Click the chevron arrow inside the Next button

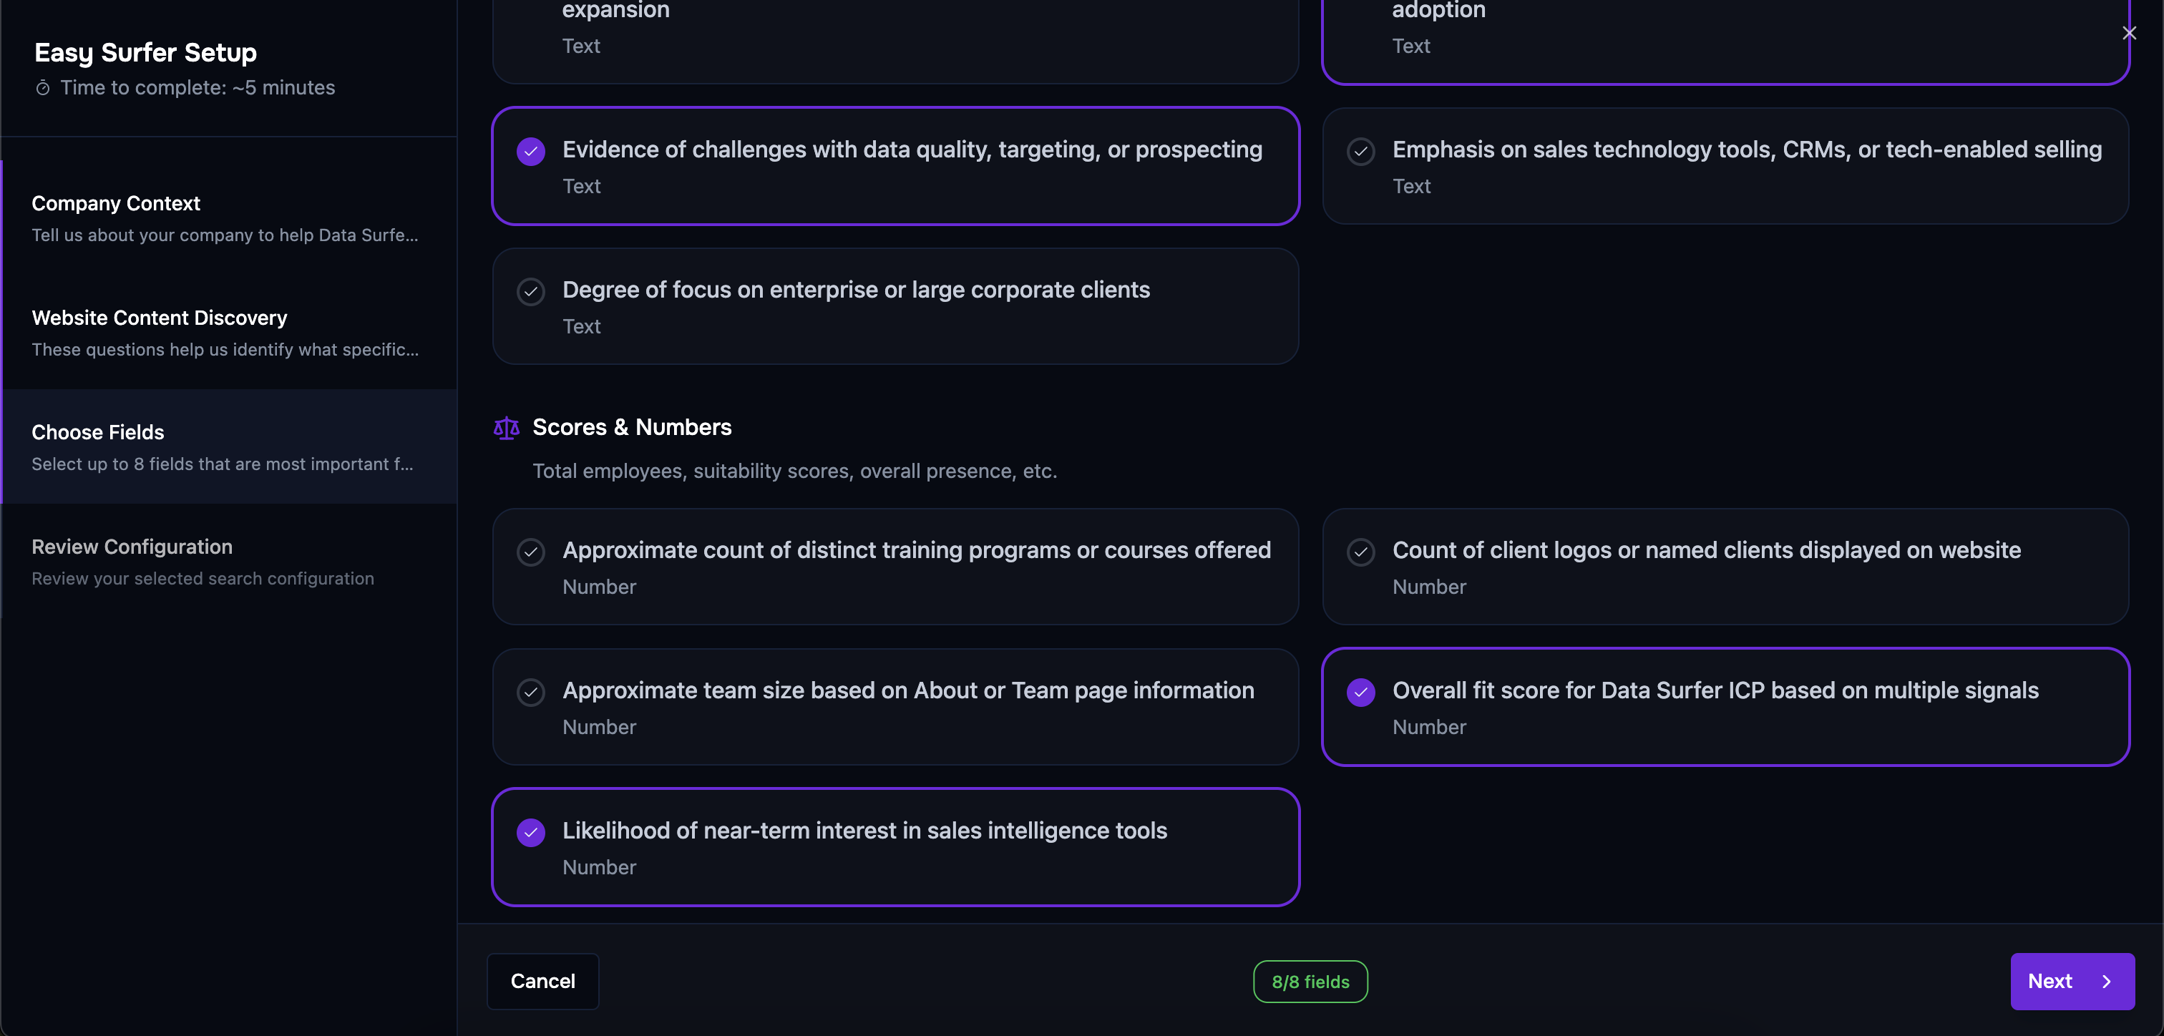[2107, 980]
